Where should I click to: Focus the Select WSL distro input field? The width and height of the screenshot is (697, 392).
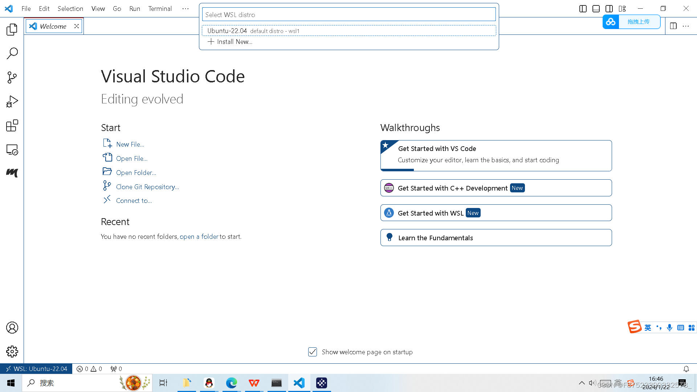click(349, 15)
